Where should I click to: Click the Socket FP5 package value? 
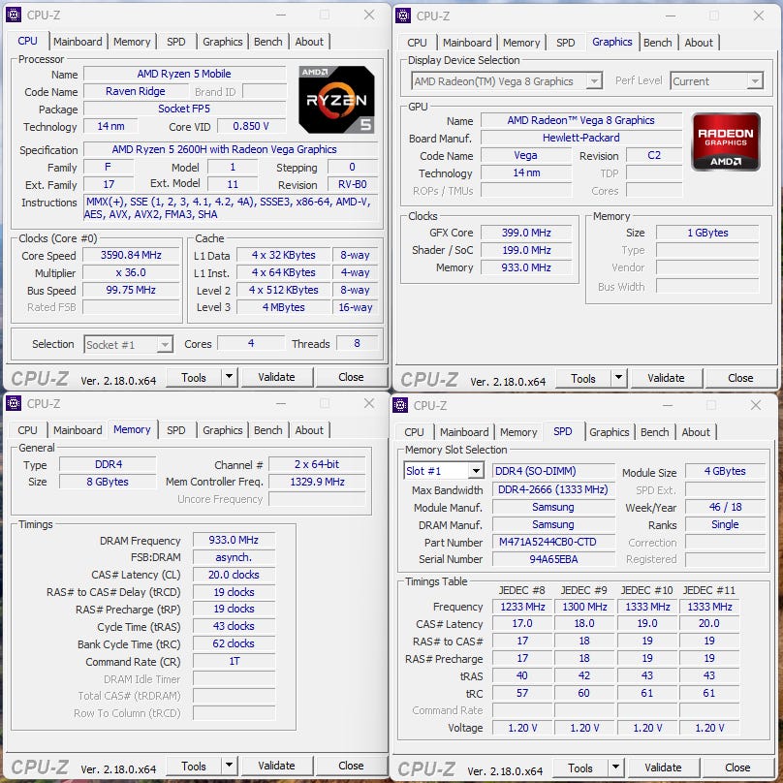coord(184,109)
